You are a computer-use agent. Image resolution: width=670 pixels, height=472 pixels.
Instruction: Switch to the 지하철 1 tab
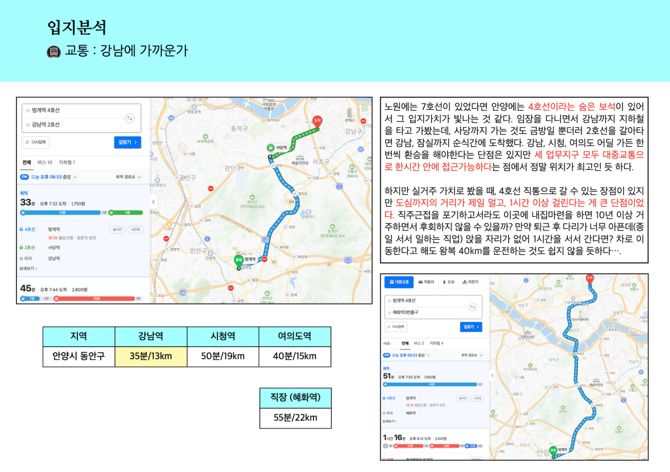tap(67, 163)
